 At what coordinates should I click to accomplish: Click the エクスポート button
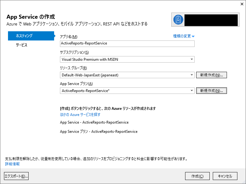16,176
